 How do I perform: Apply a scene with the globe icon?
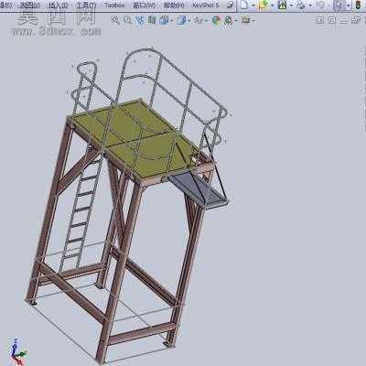pyautogui.click(x=229, y=20)
